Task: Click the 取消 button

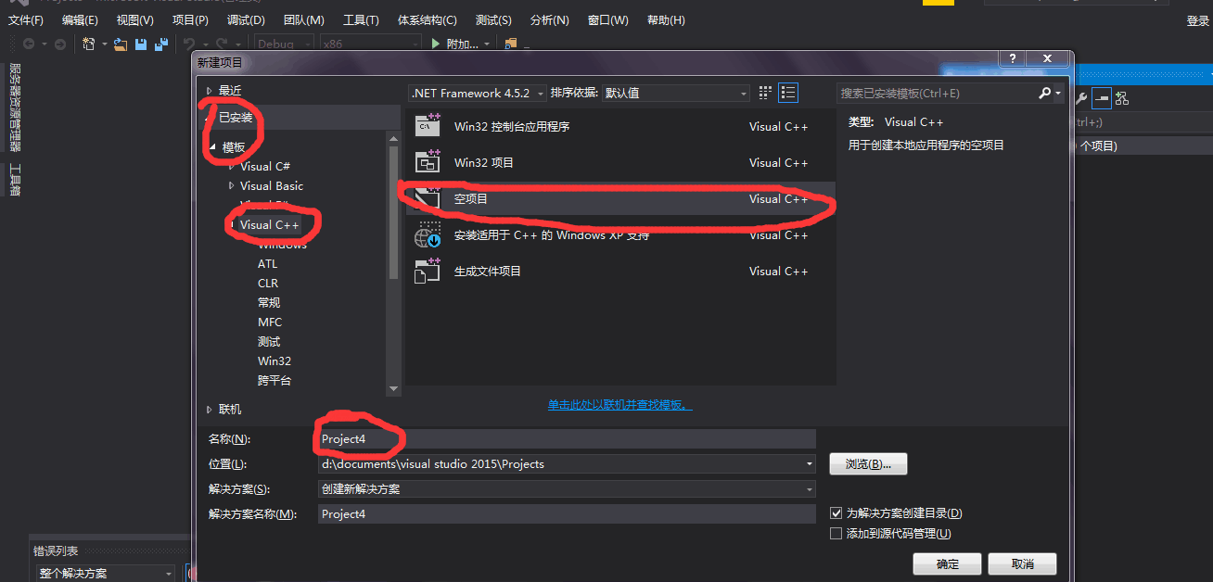Action: point(1023,563)
